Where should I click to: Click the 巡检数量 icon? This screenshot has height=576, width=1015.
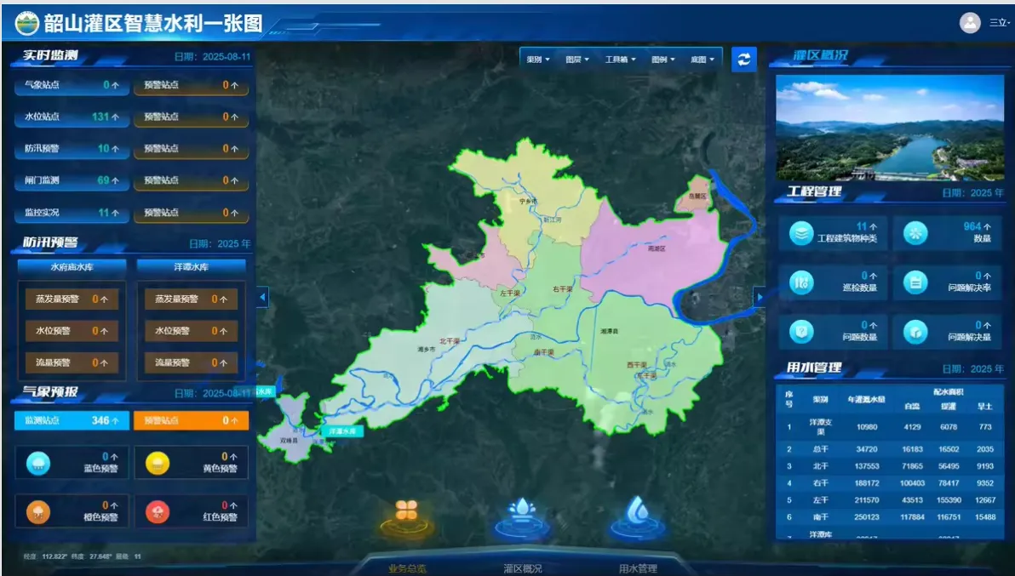(x=801, y=282)
